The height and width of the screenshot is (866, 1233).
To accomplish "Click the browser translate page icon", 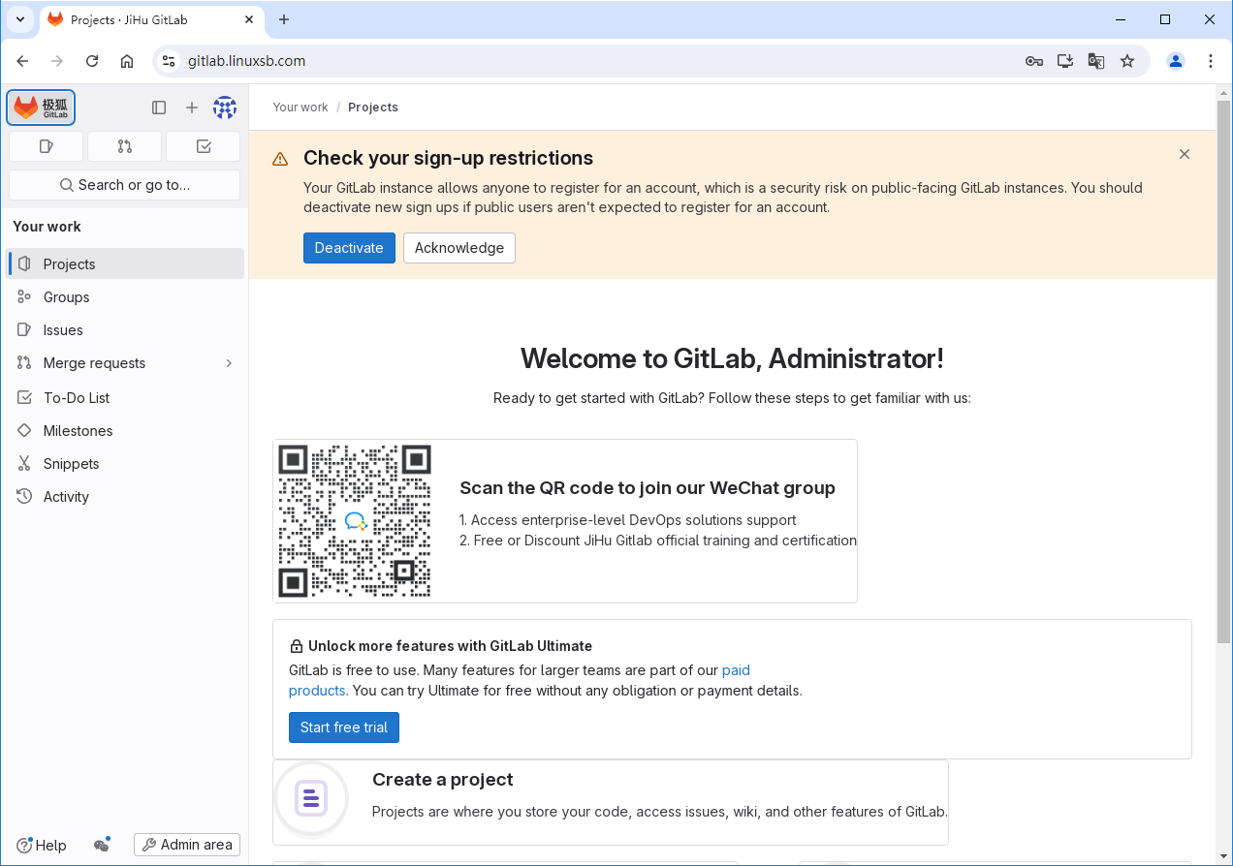I will [1095, 61].
